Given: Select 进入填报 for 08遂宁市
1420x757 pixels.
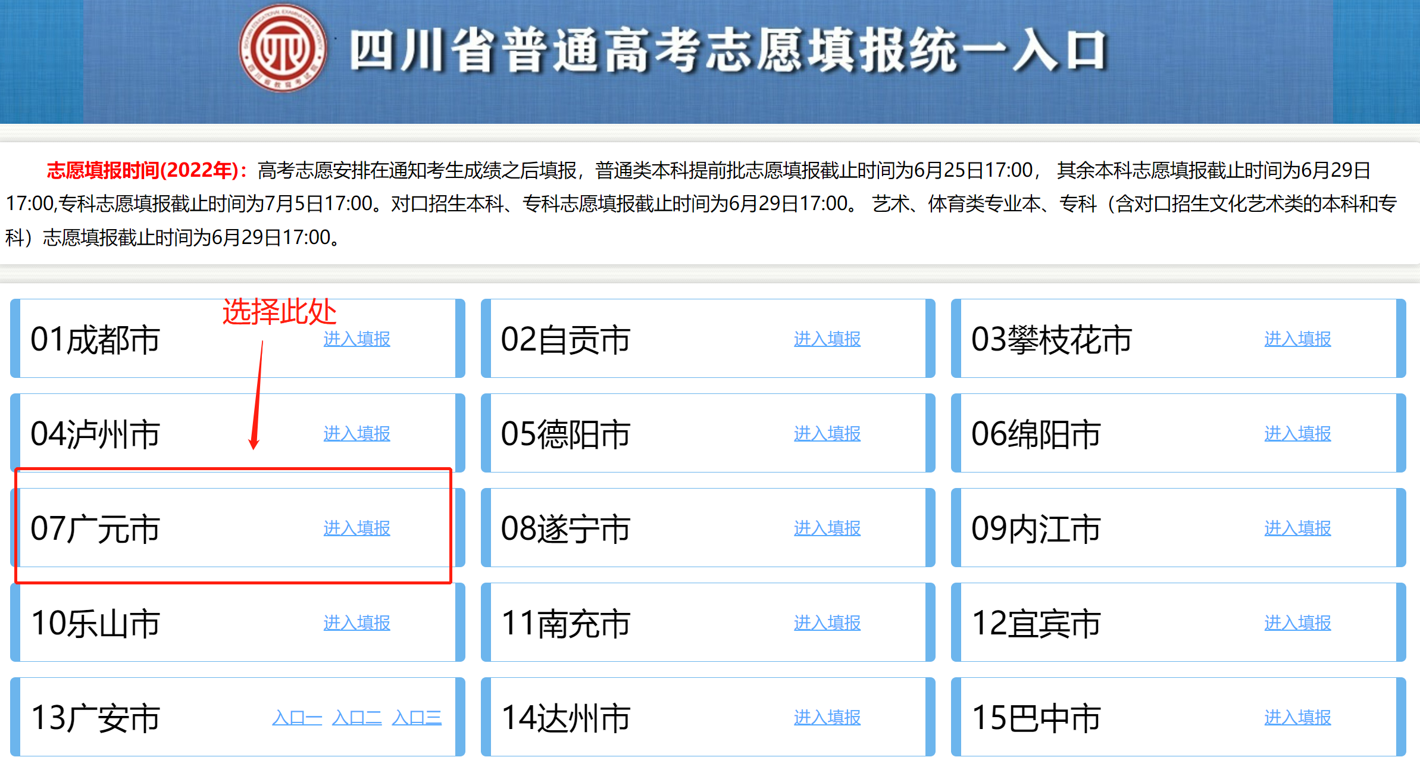Looking at the screenshot, I should pyautogui.click(x=827, y=528).
